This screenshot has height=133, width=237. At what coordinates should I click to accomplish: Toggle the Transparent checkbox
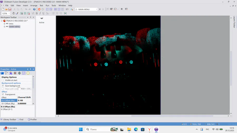click(x=3, y=94)
